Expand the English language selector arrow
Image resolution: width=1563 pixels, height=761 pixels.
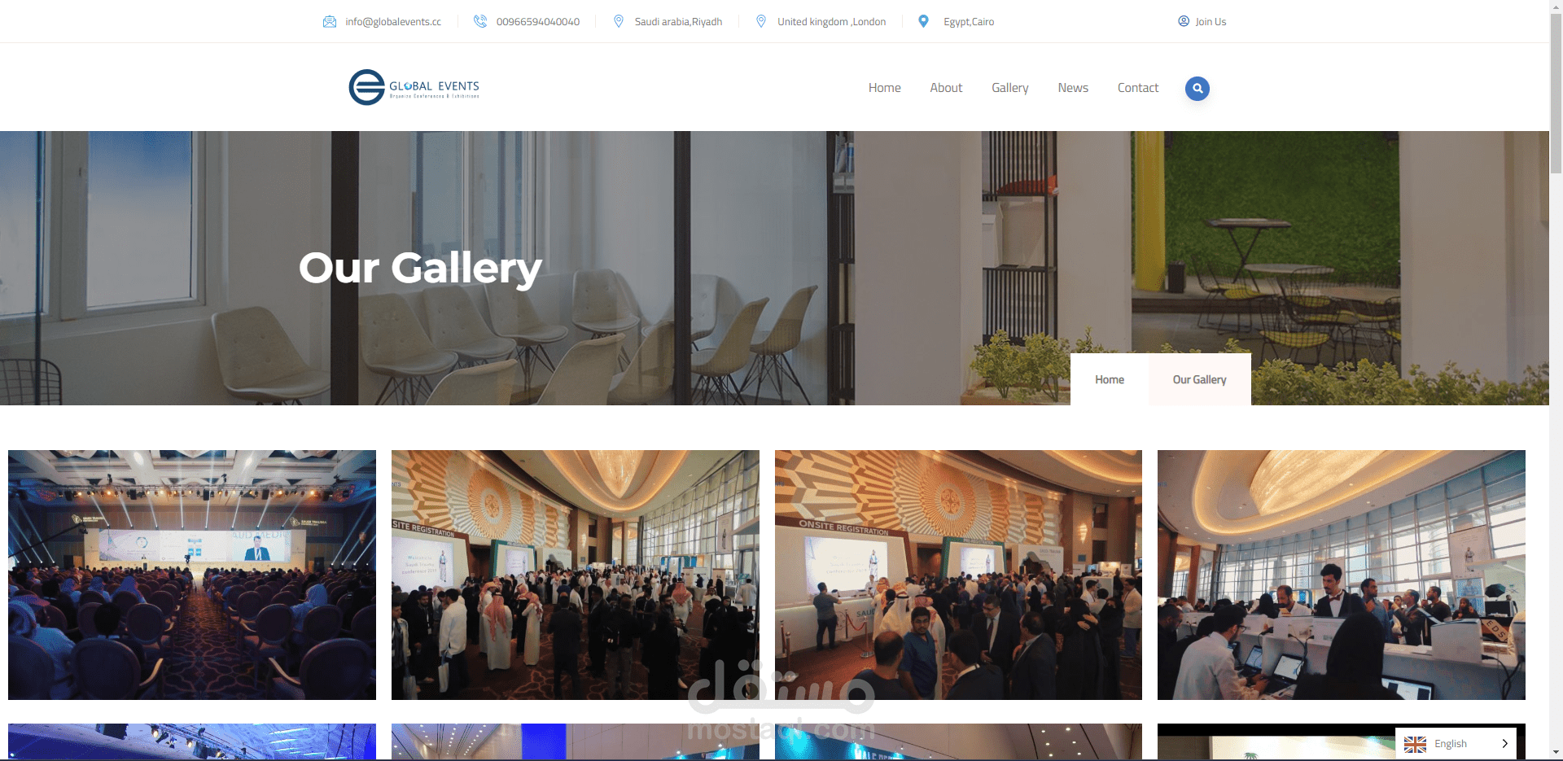click(1504, 744)
